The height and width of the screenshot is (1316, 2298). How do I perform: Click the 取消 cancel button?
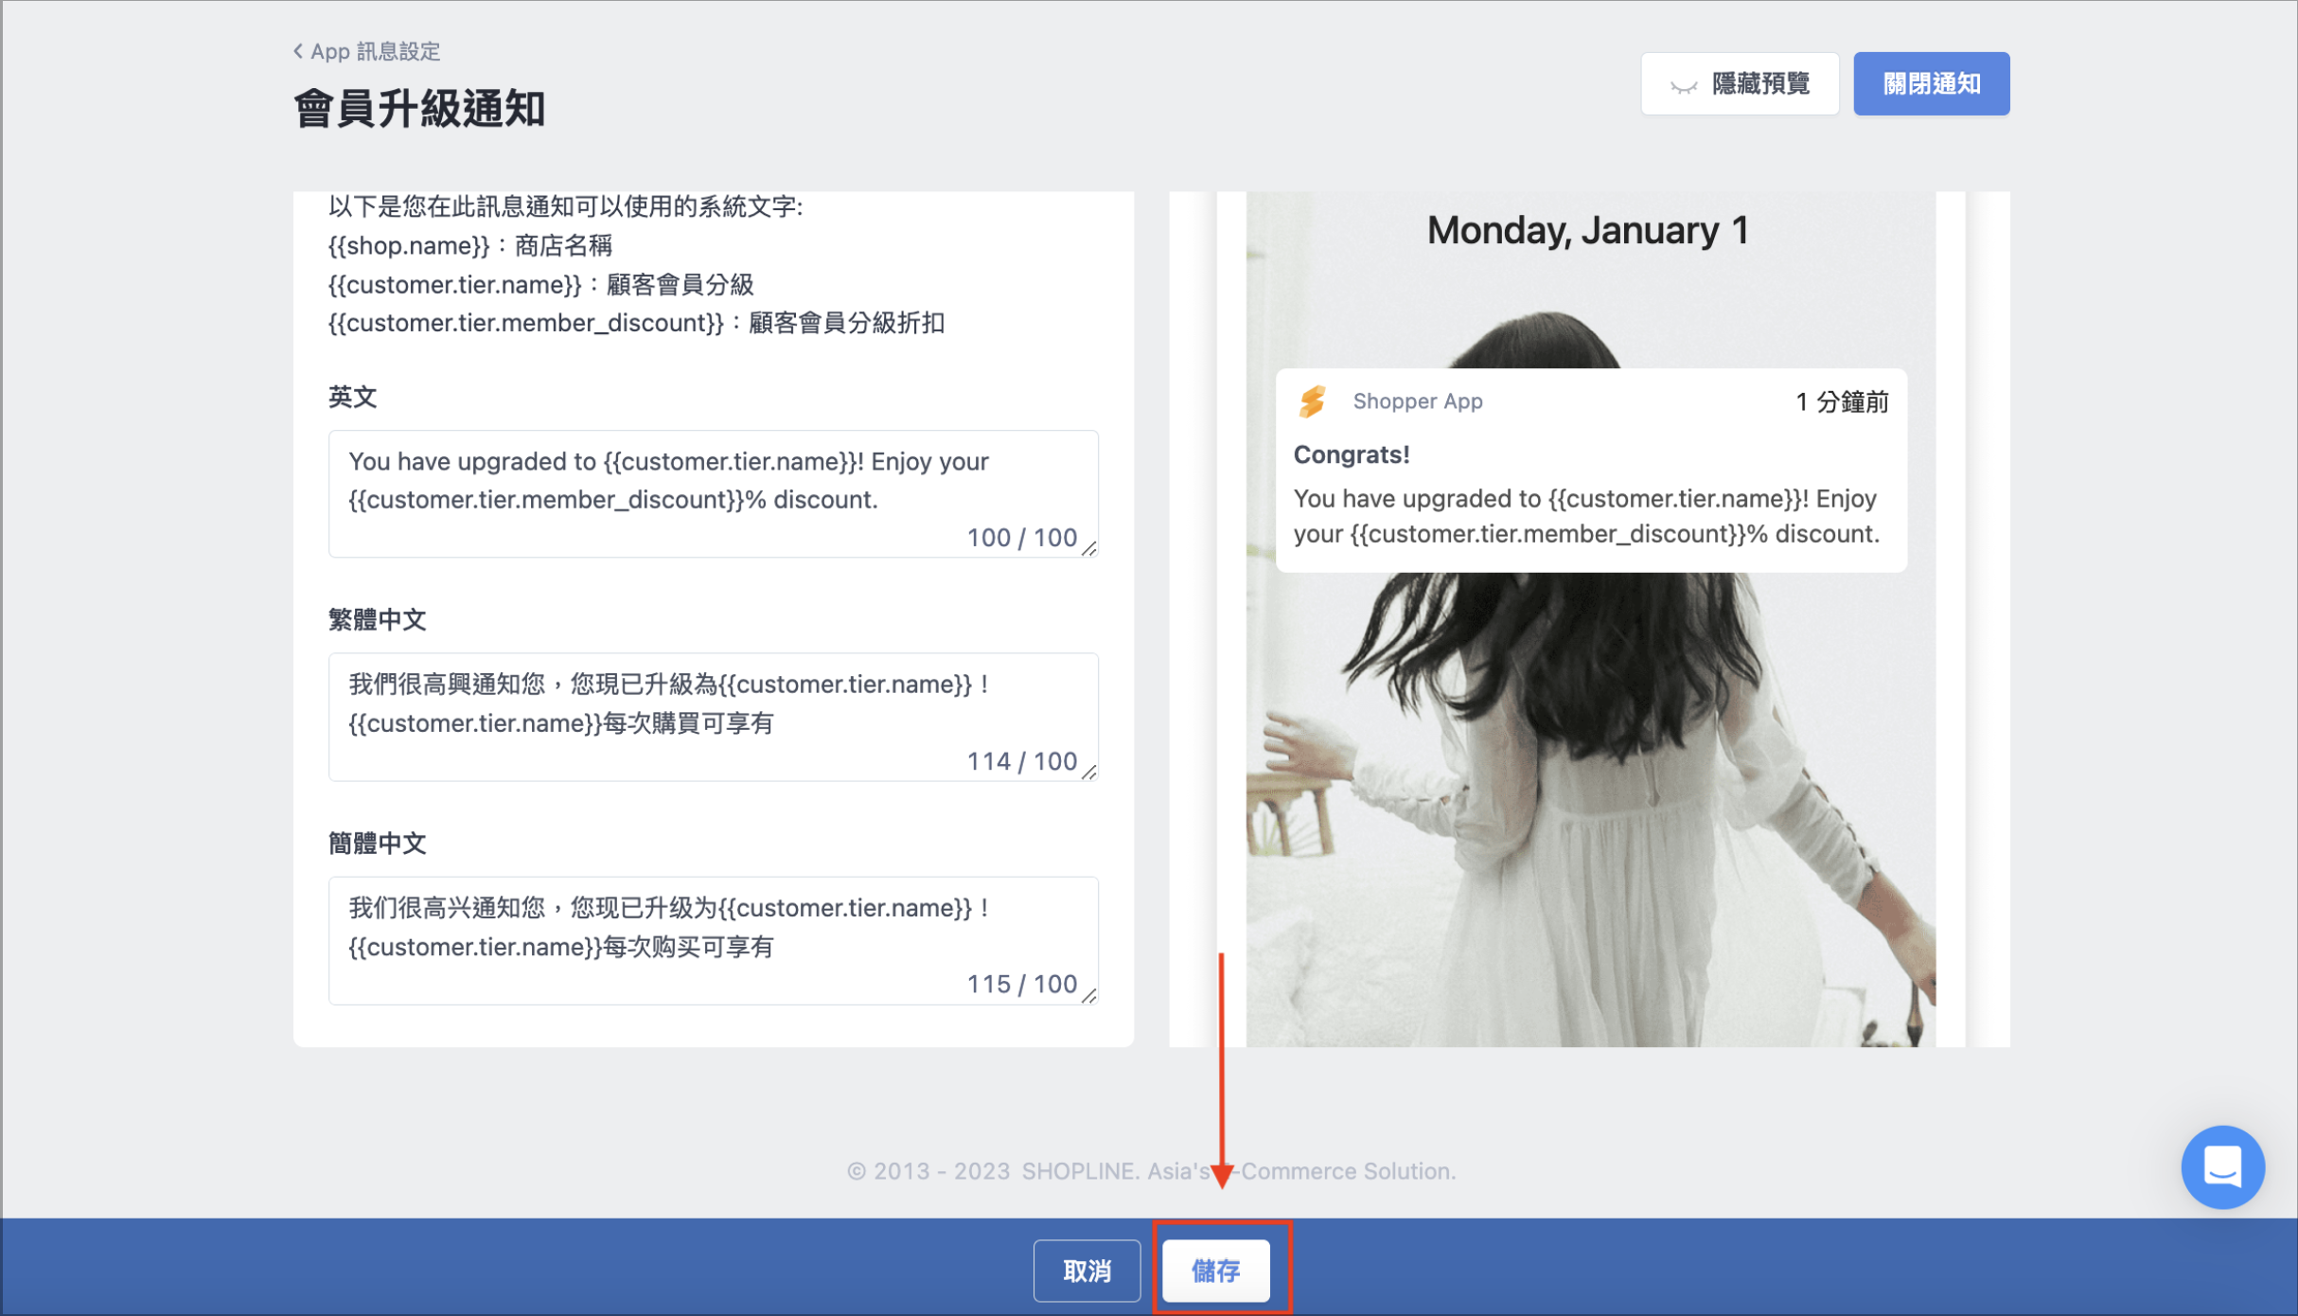(x=1087, y=1270)
